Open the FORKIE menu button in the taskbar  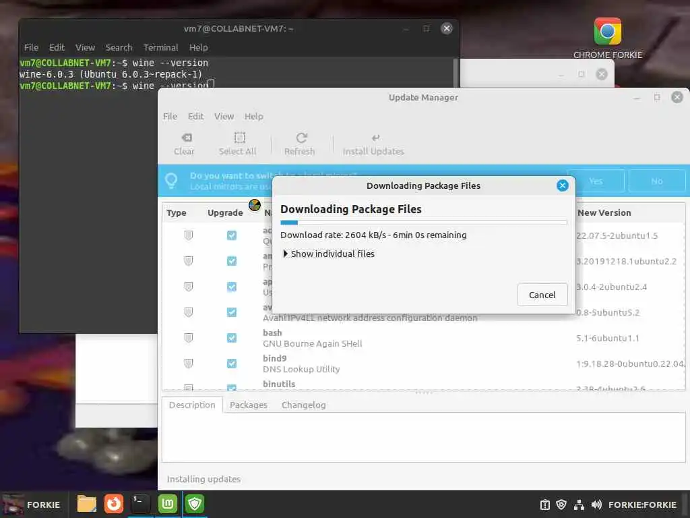click(32, 505)
